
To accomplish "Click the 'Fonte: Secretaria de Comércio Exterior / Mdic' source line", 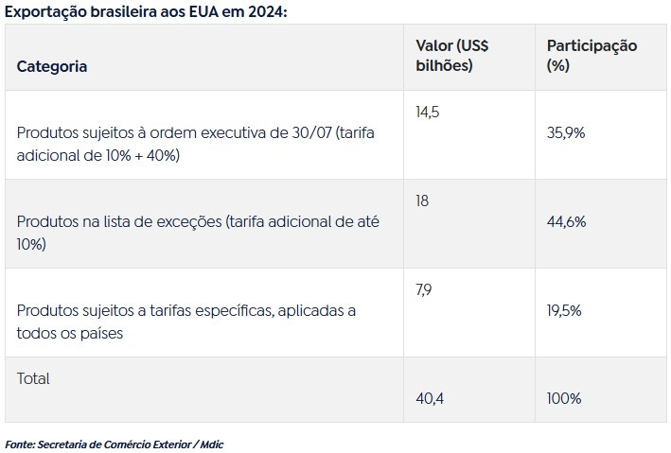I will (x=115, y=444).
